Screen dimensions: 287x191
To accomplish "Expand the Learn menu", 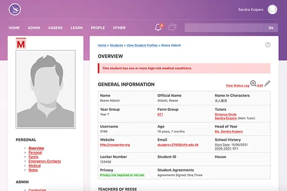I will (x=77, y=28).
